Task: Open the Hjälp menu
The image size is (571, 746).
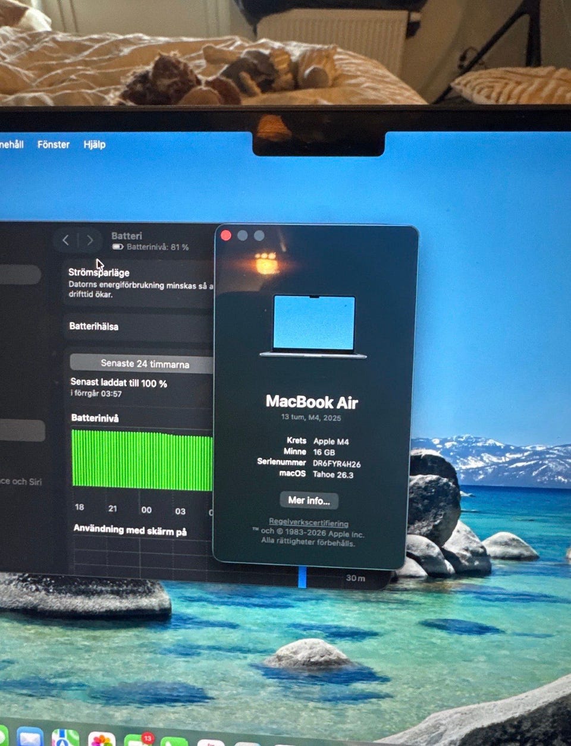Action: (x=95, y=144)
